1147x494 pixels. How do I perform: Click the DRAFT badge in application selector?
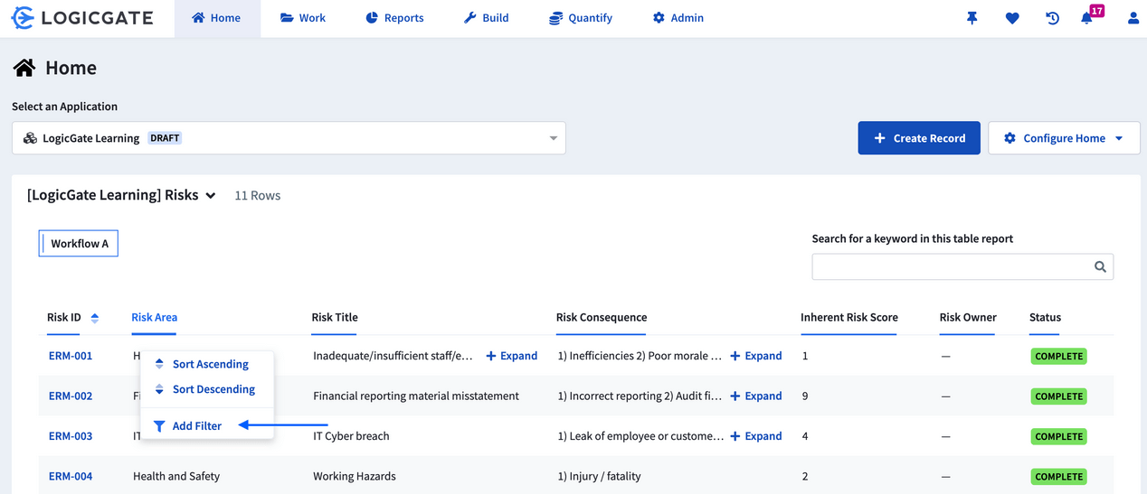click(x=165, y=138)
